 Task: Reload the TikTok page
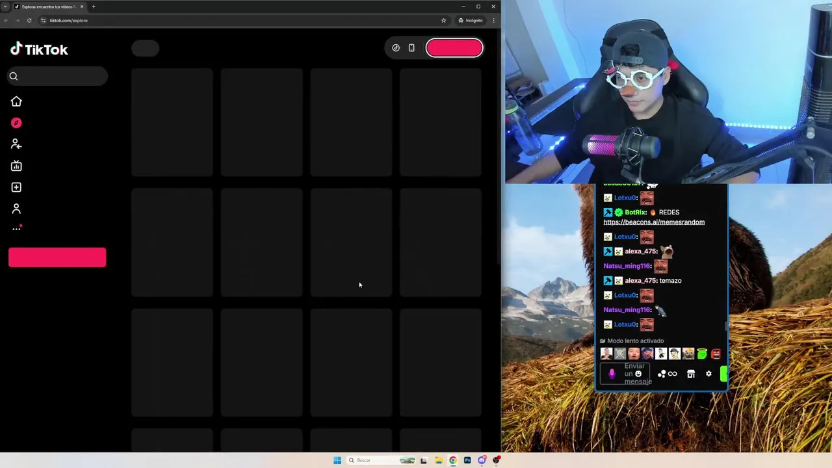point(29,20)
